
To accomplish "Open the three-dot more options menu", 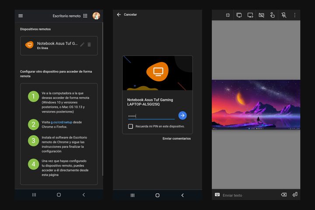I will tap(294, 15).
